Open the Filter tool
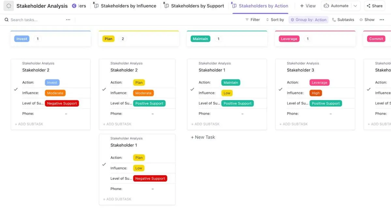391x215 pixels. (x=253, y=20)
